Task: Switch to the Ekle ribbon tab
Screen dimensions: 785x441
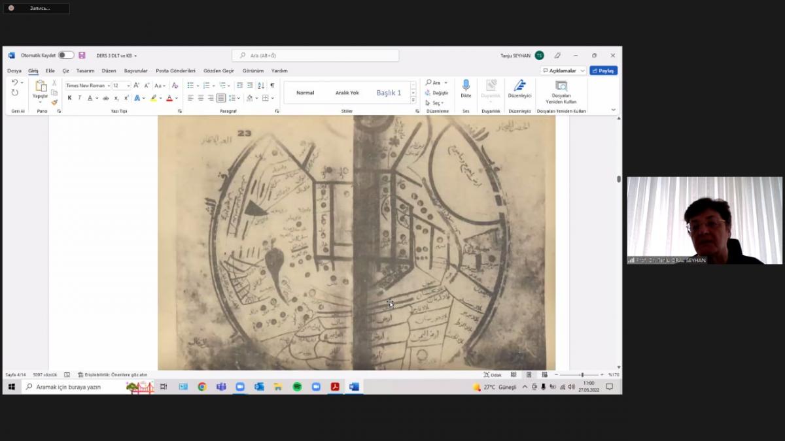Action: [x=50, y=71]
